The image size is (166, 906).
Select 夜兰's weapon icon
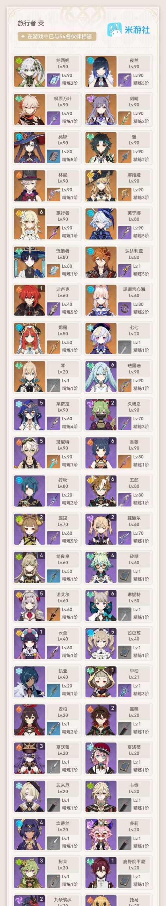tap(124, 79)
